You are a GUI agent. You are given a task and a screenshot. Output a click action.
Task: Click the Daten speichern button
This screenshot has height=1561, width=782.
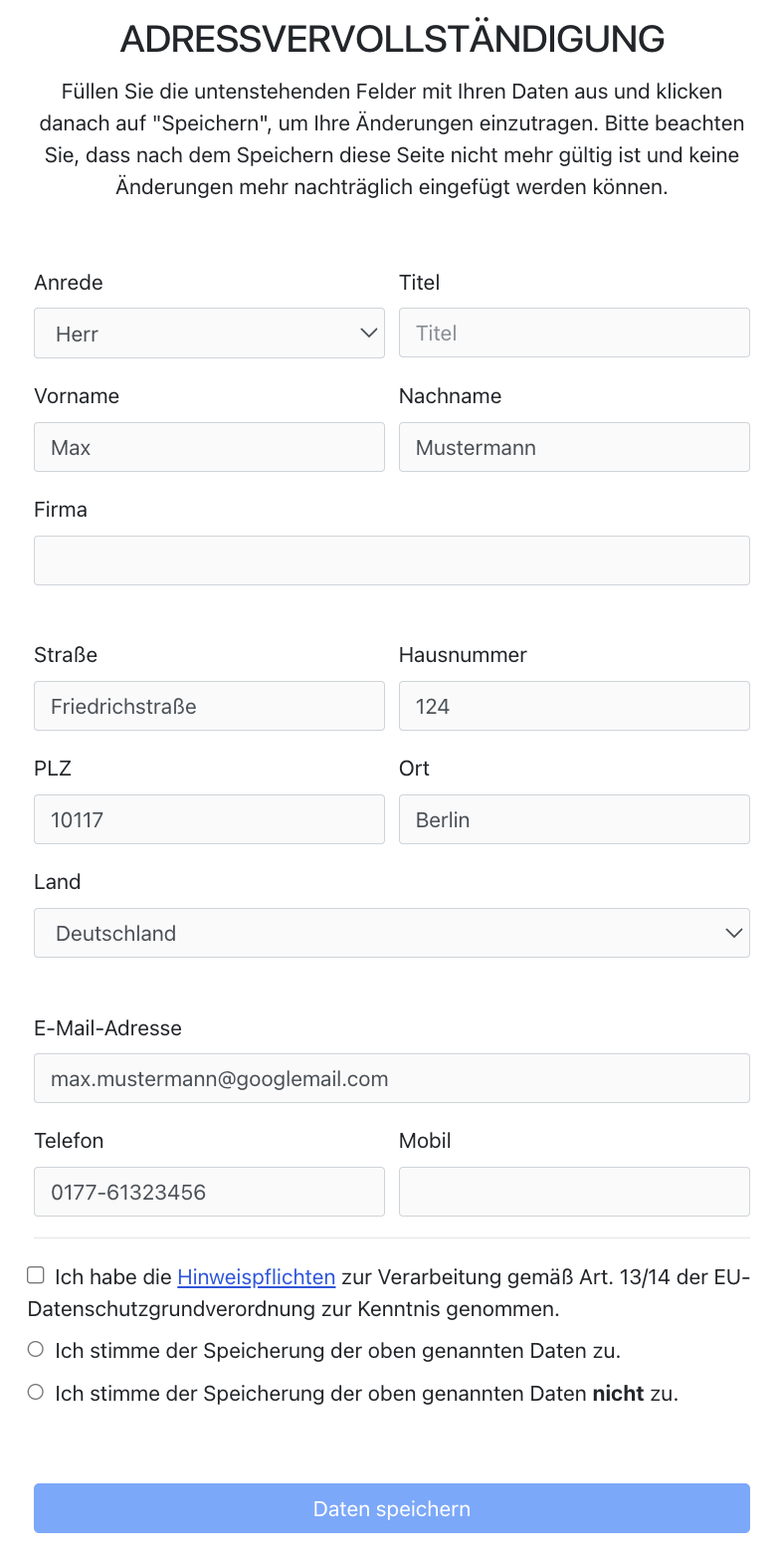coord(391,1508)
